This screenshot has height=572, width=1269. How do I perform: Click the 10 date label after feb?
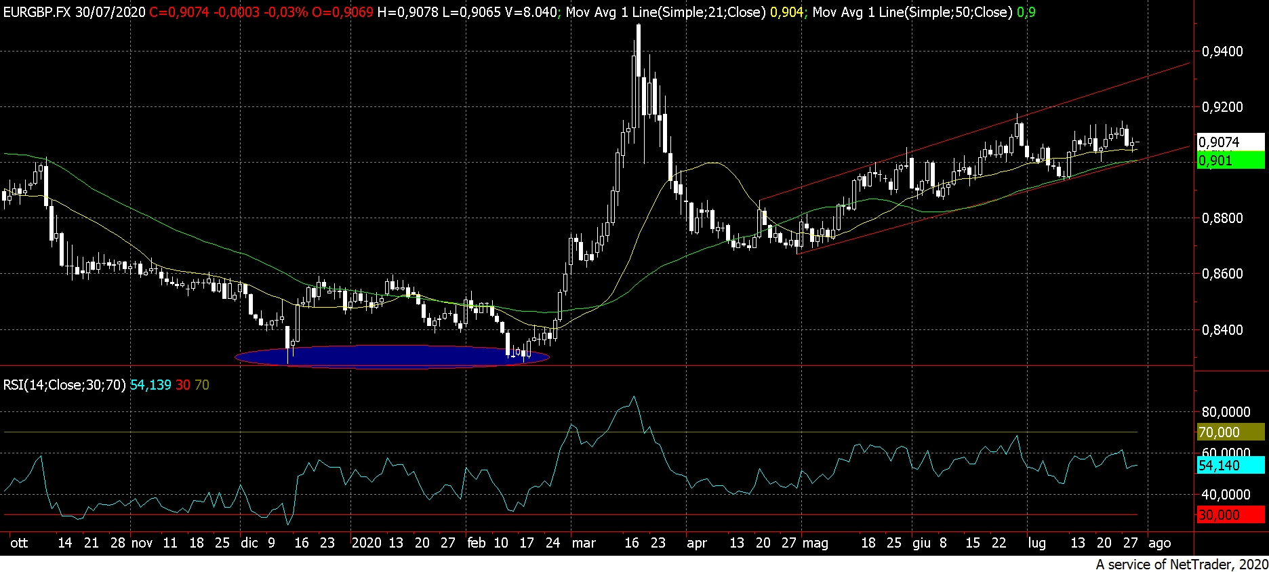[x=501, y=543]
